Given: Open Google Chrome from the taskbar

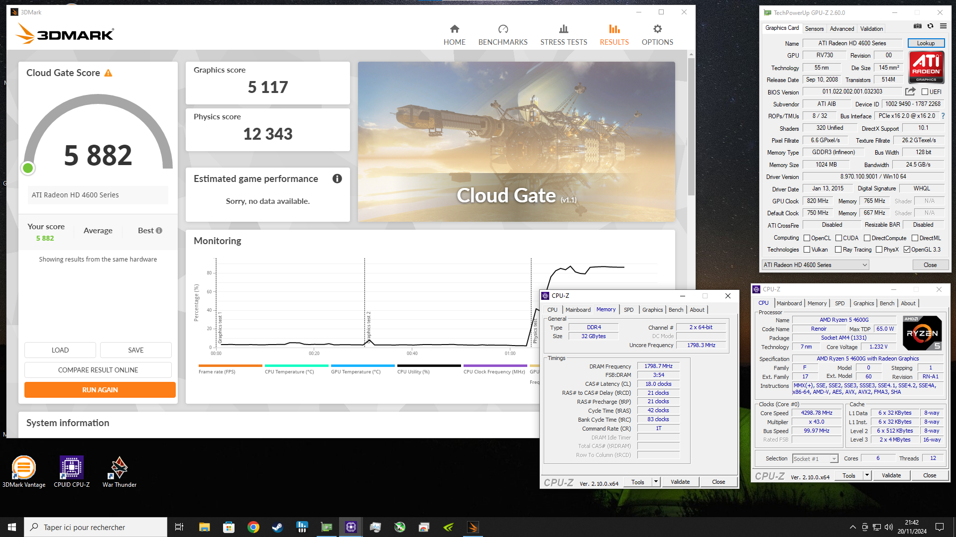Looking at the screenshot, I should click(x=253, y=527).
